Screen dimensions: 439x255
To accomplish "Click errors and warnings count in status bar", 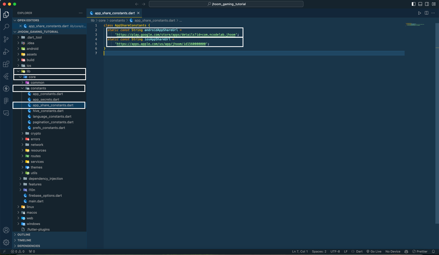I will tap(18, 252).
